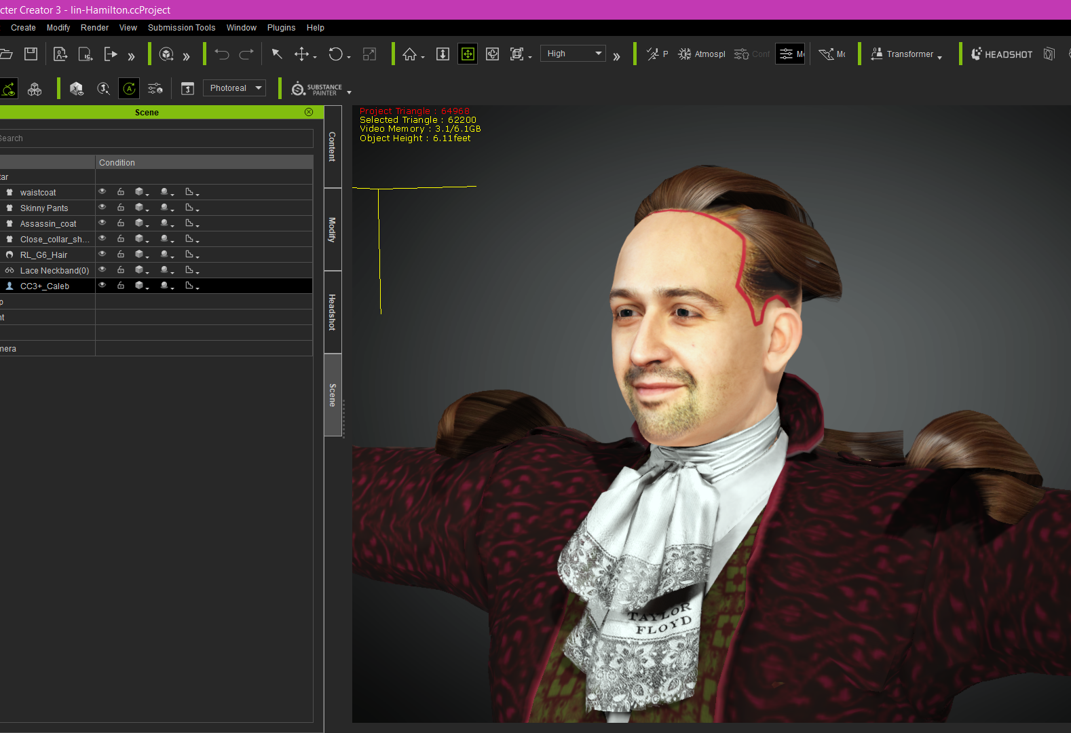Toggle the lock icon for Close_collar_sh row
1071x733 pixels.
(121, 239)
